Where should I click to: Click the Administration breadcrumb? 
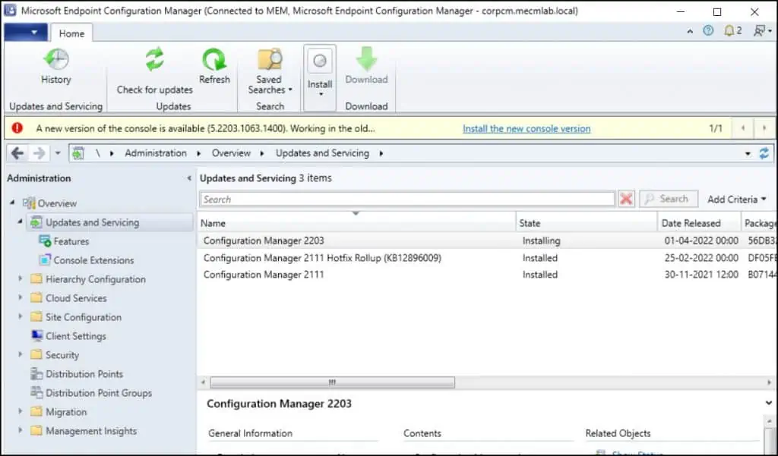click(156, 153)
